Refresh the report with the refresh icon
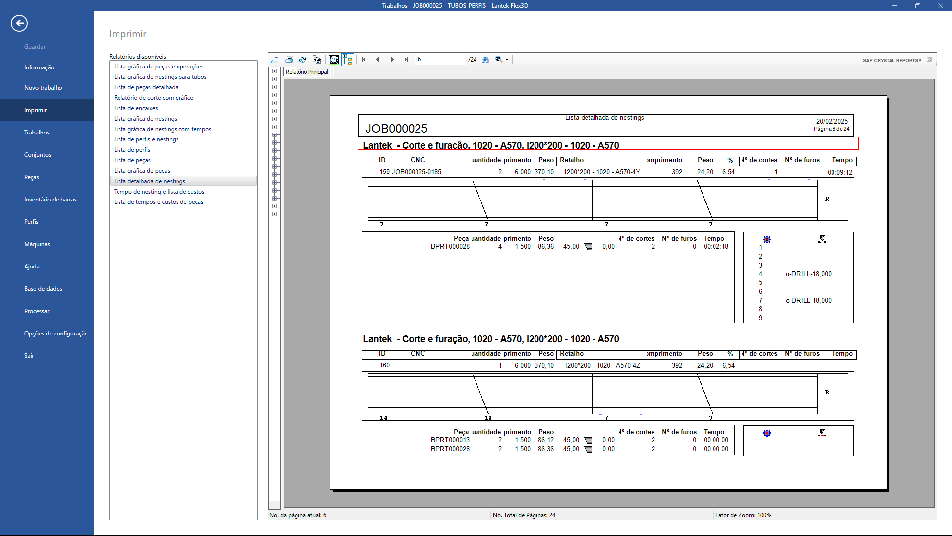Screen dimensions: 952x536 [x=303, y=60]
